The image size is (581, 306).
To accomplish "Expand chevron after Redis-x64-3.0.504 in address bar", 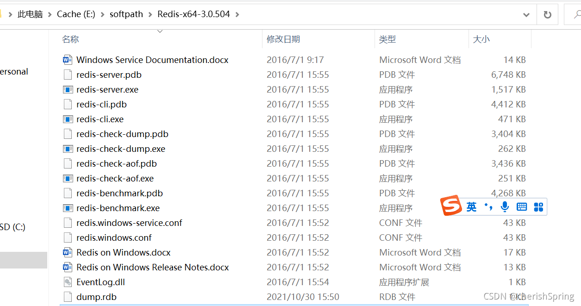I will pyautogui.click(x=237, y=14).
